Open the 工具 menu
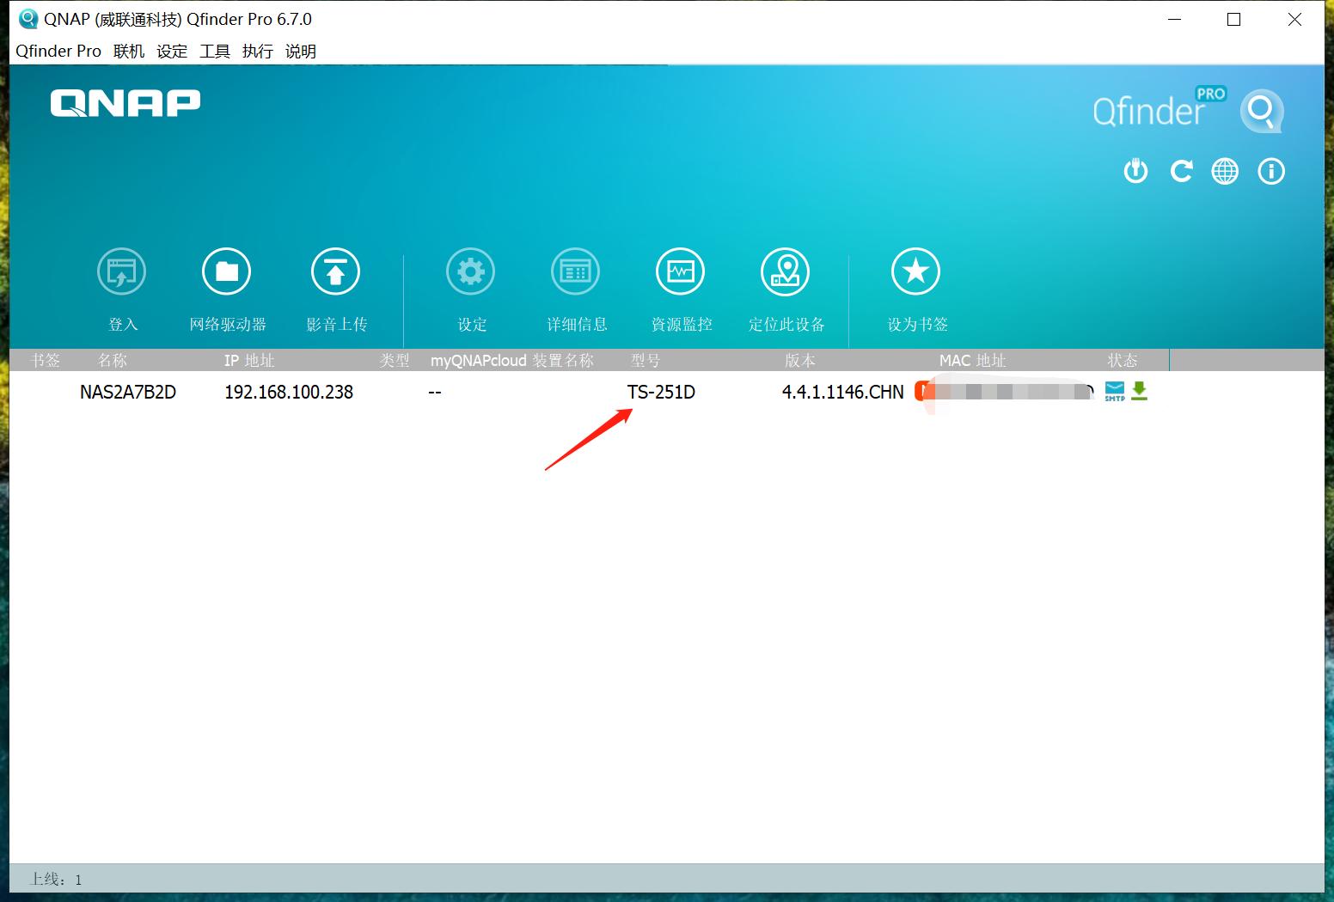This screenshot has width=1334, height=902. tap(215, 52)
